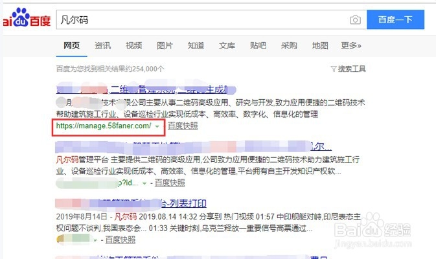
Task: Go to the 贴吧 tab
Action: click(258, 45)
